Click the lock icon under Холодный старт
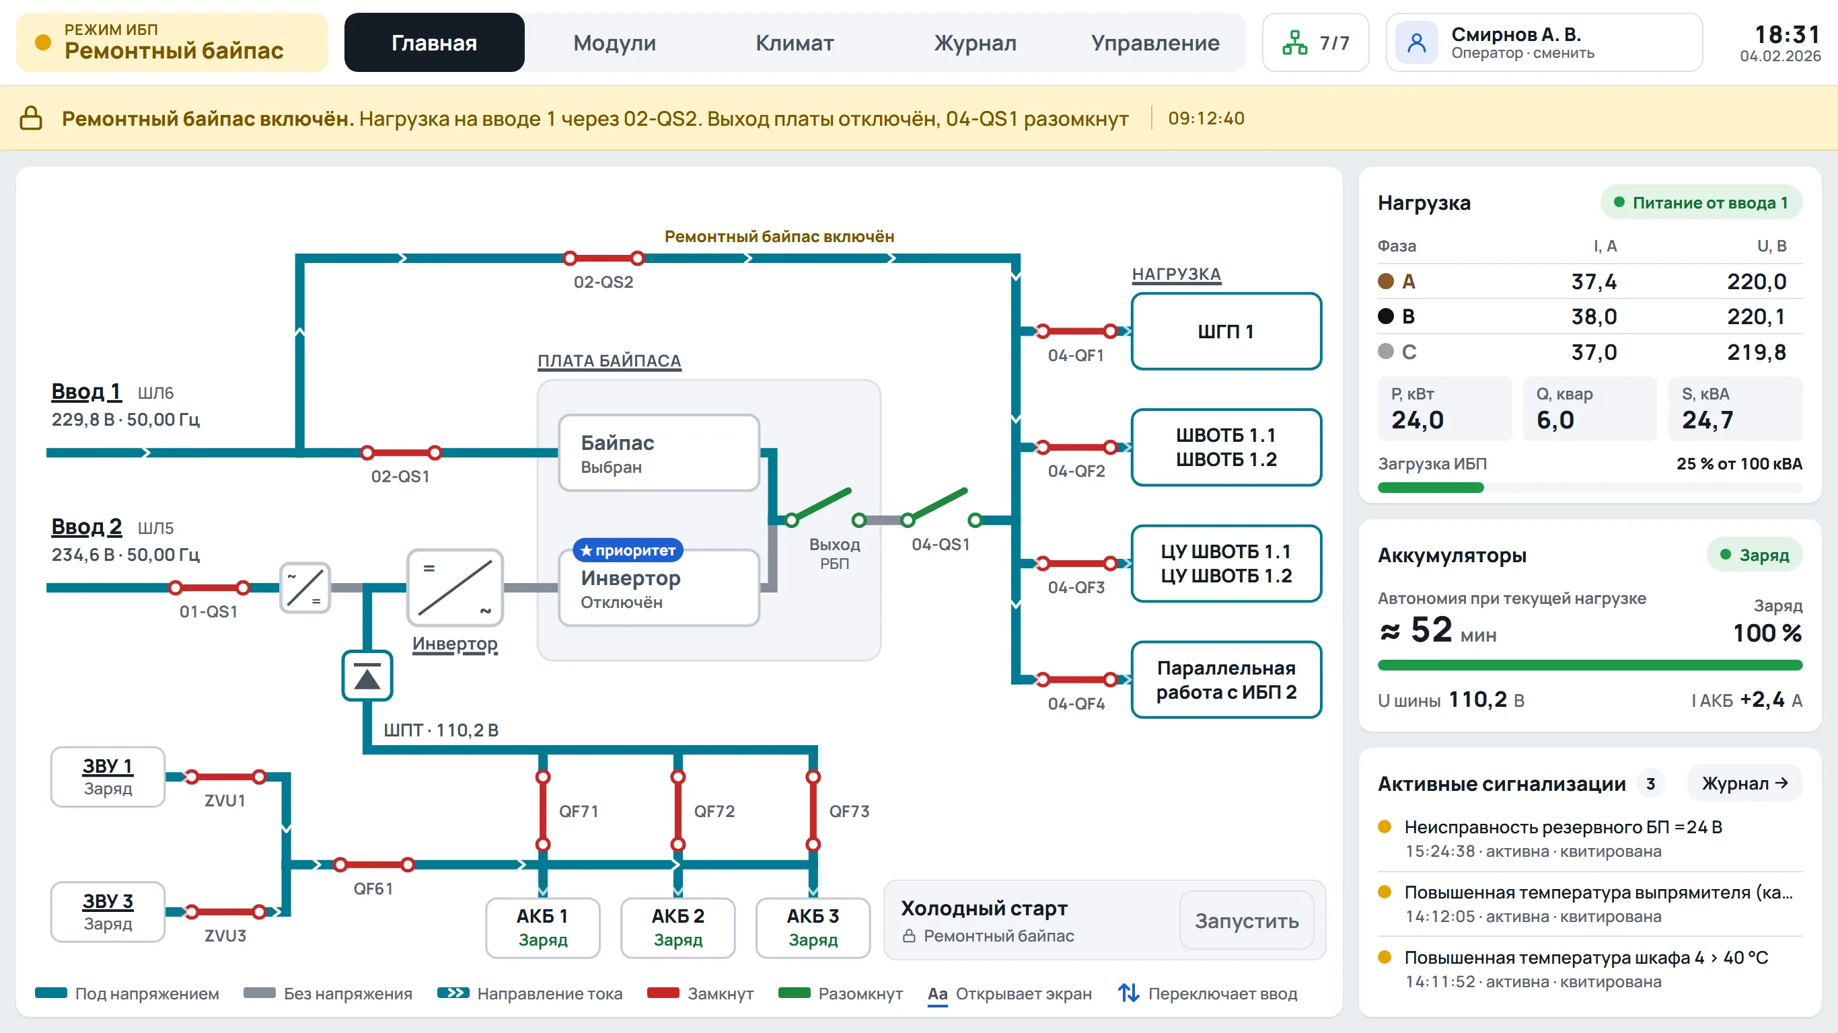Image resolution: width=1838 pixels, height=1033 pixels. click(x=909, y=936)
